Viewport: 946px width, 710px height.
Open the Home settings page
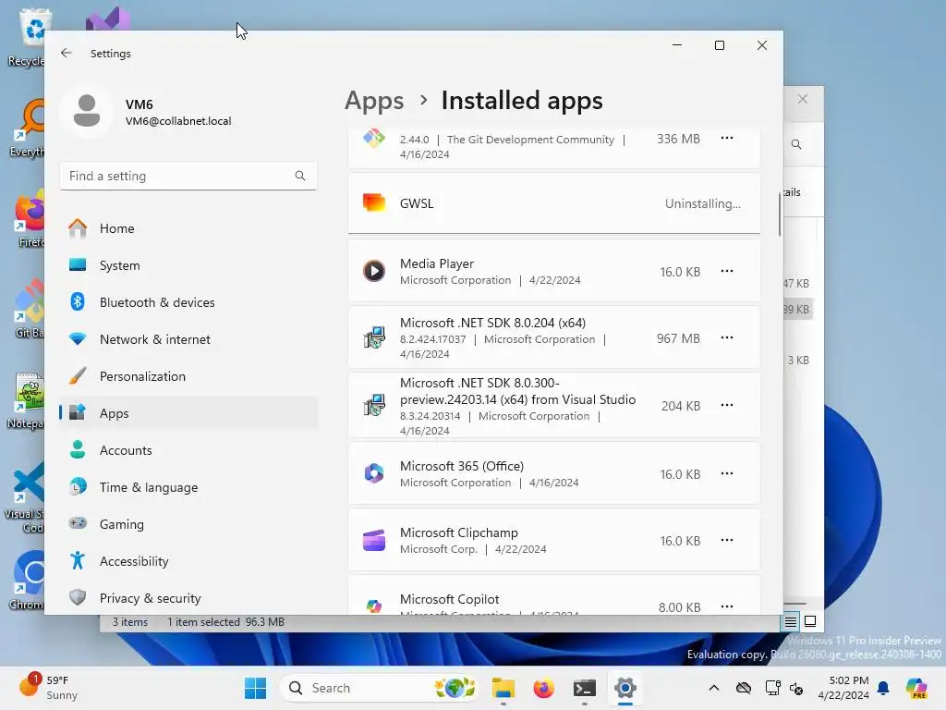[x=188, y=228]
